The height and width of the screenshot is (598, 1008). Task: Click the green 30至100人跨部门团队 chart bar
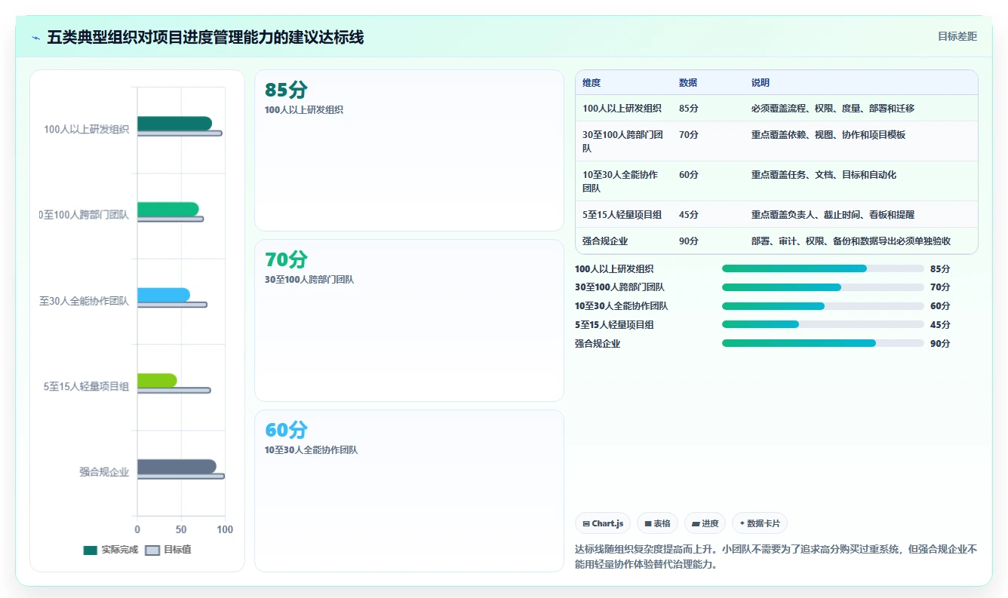tap(167, 209)
